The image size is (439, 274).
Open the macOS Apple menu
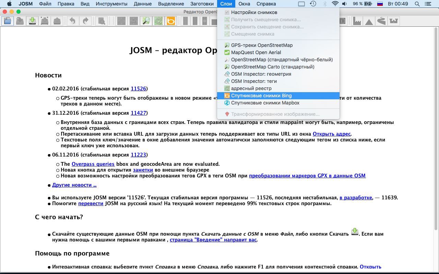pos(9,4)
